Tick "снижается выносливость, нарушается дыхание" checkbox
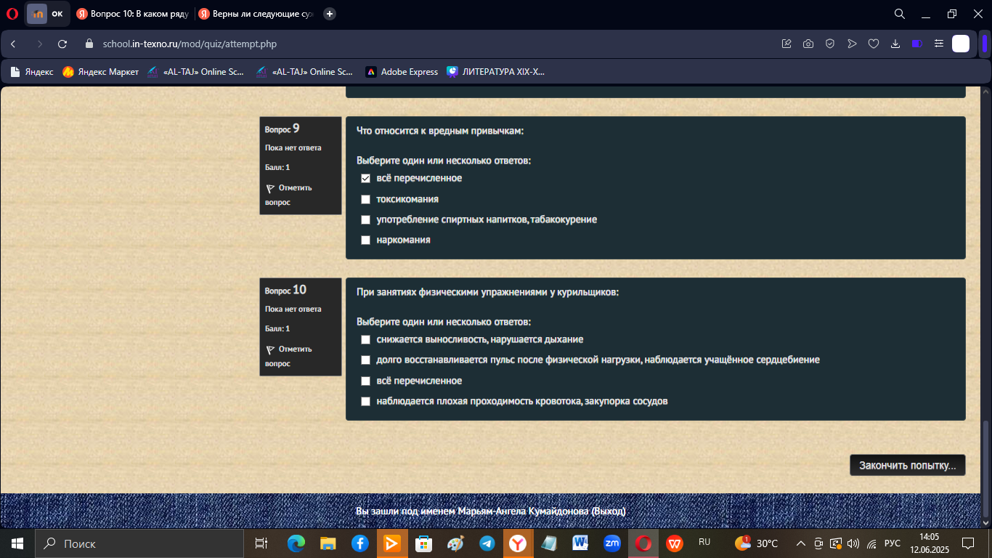 tap(366, 339)
